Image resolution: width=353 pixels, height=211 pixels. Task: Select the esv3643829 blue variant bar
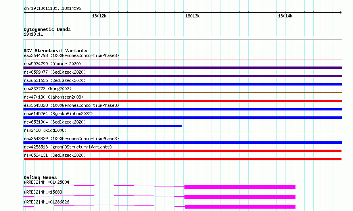[x=182, y=143]
